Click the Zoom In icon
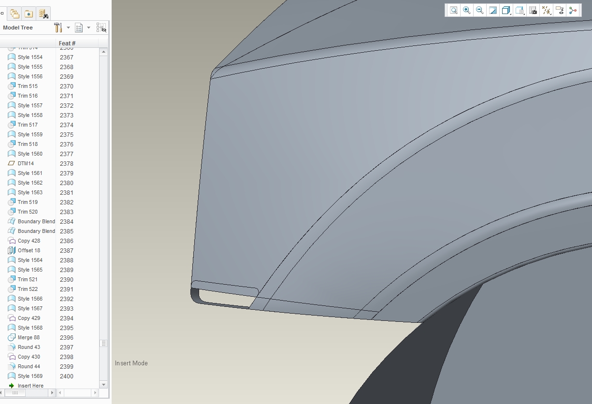Image resolution: width=592 pixels, height=404 pixels. coord(467,10)
